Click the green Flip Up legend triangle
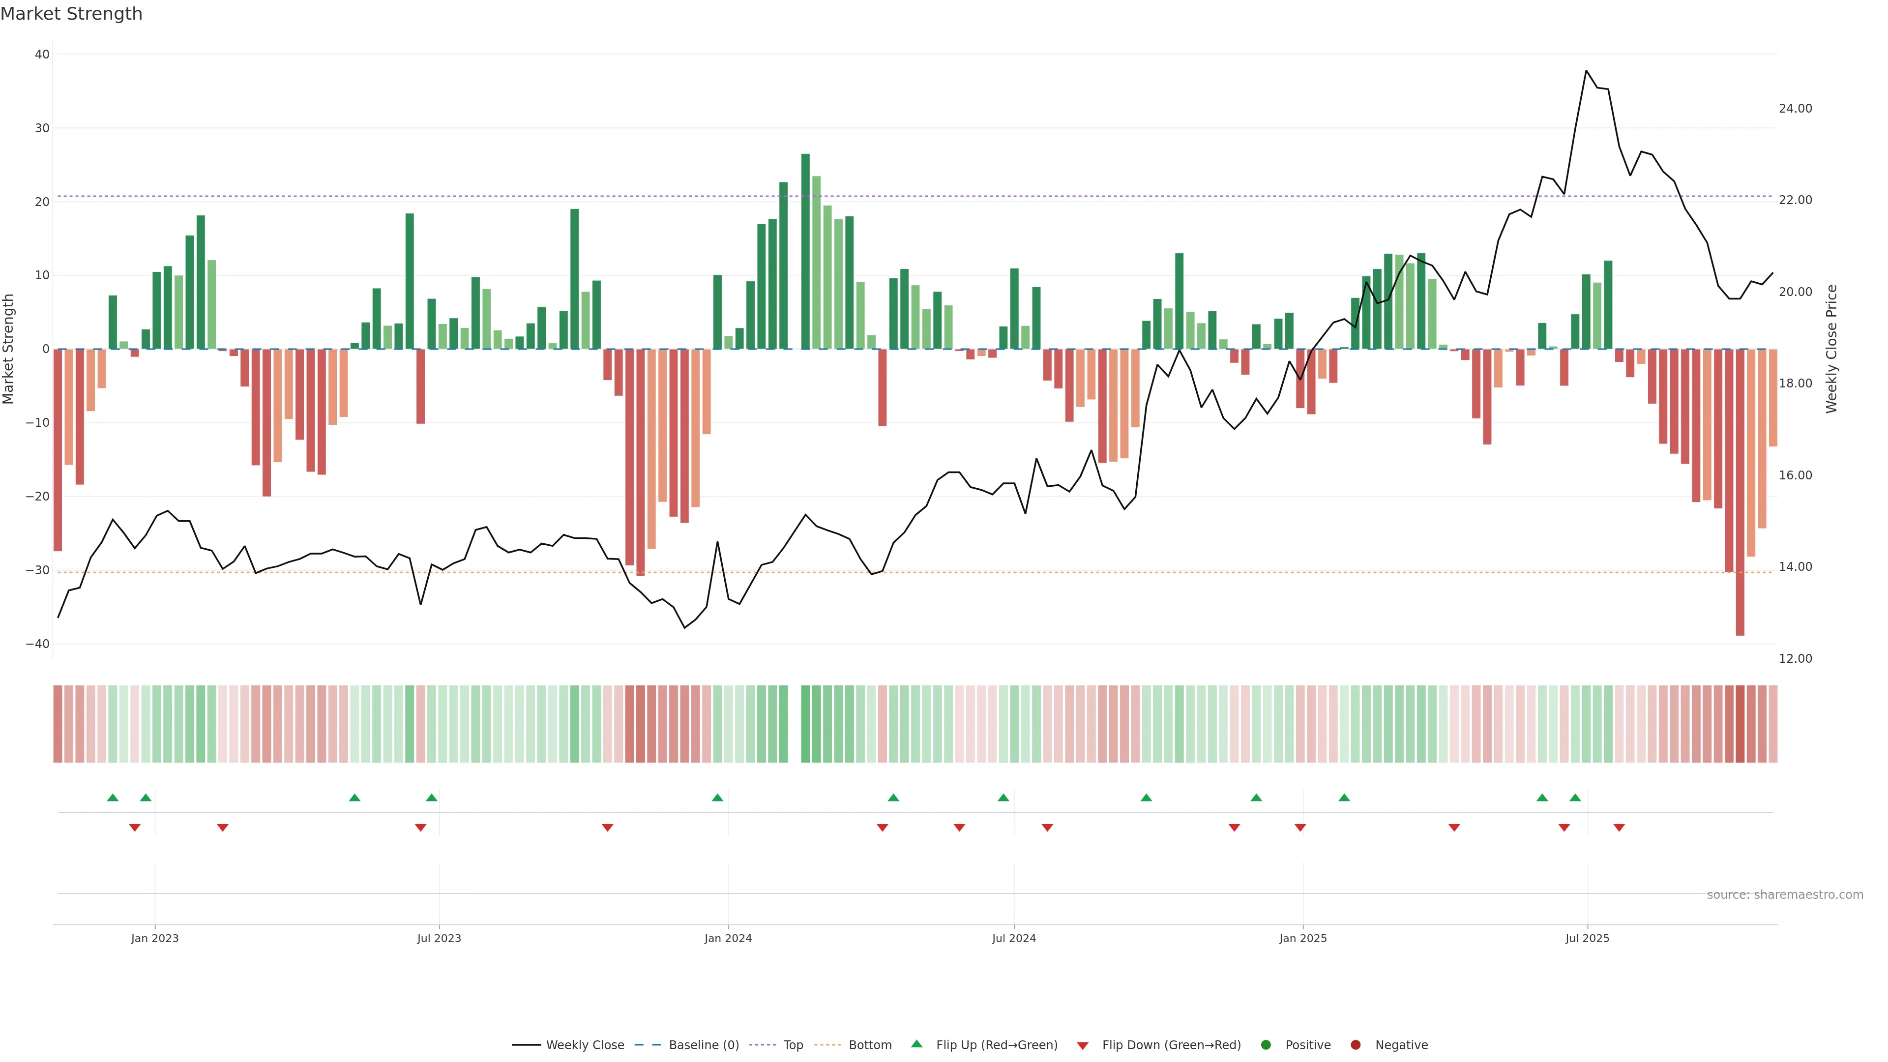The width and height of the screenshot is (1888, 1062). (x=916, y=1044)
